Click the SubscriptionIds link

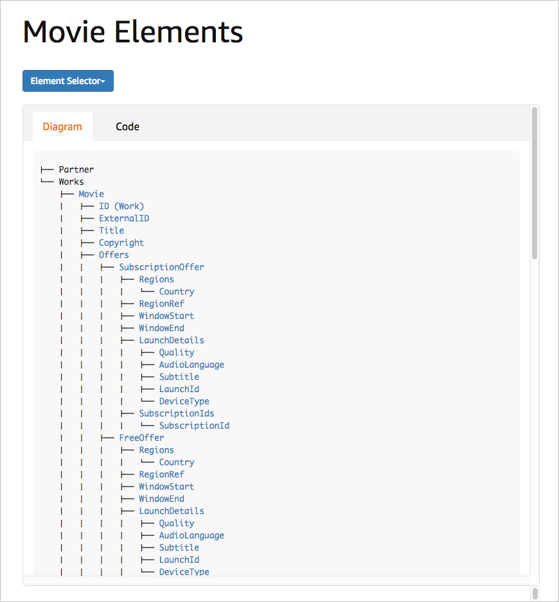click(177, 413)
